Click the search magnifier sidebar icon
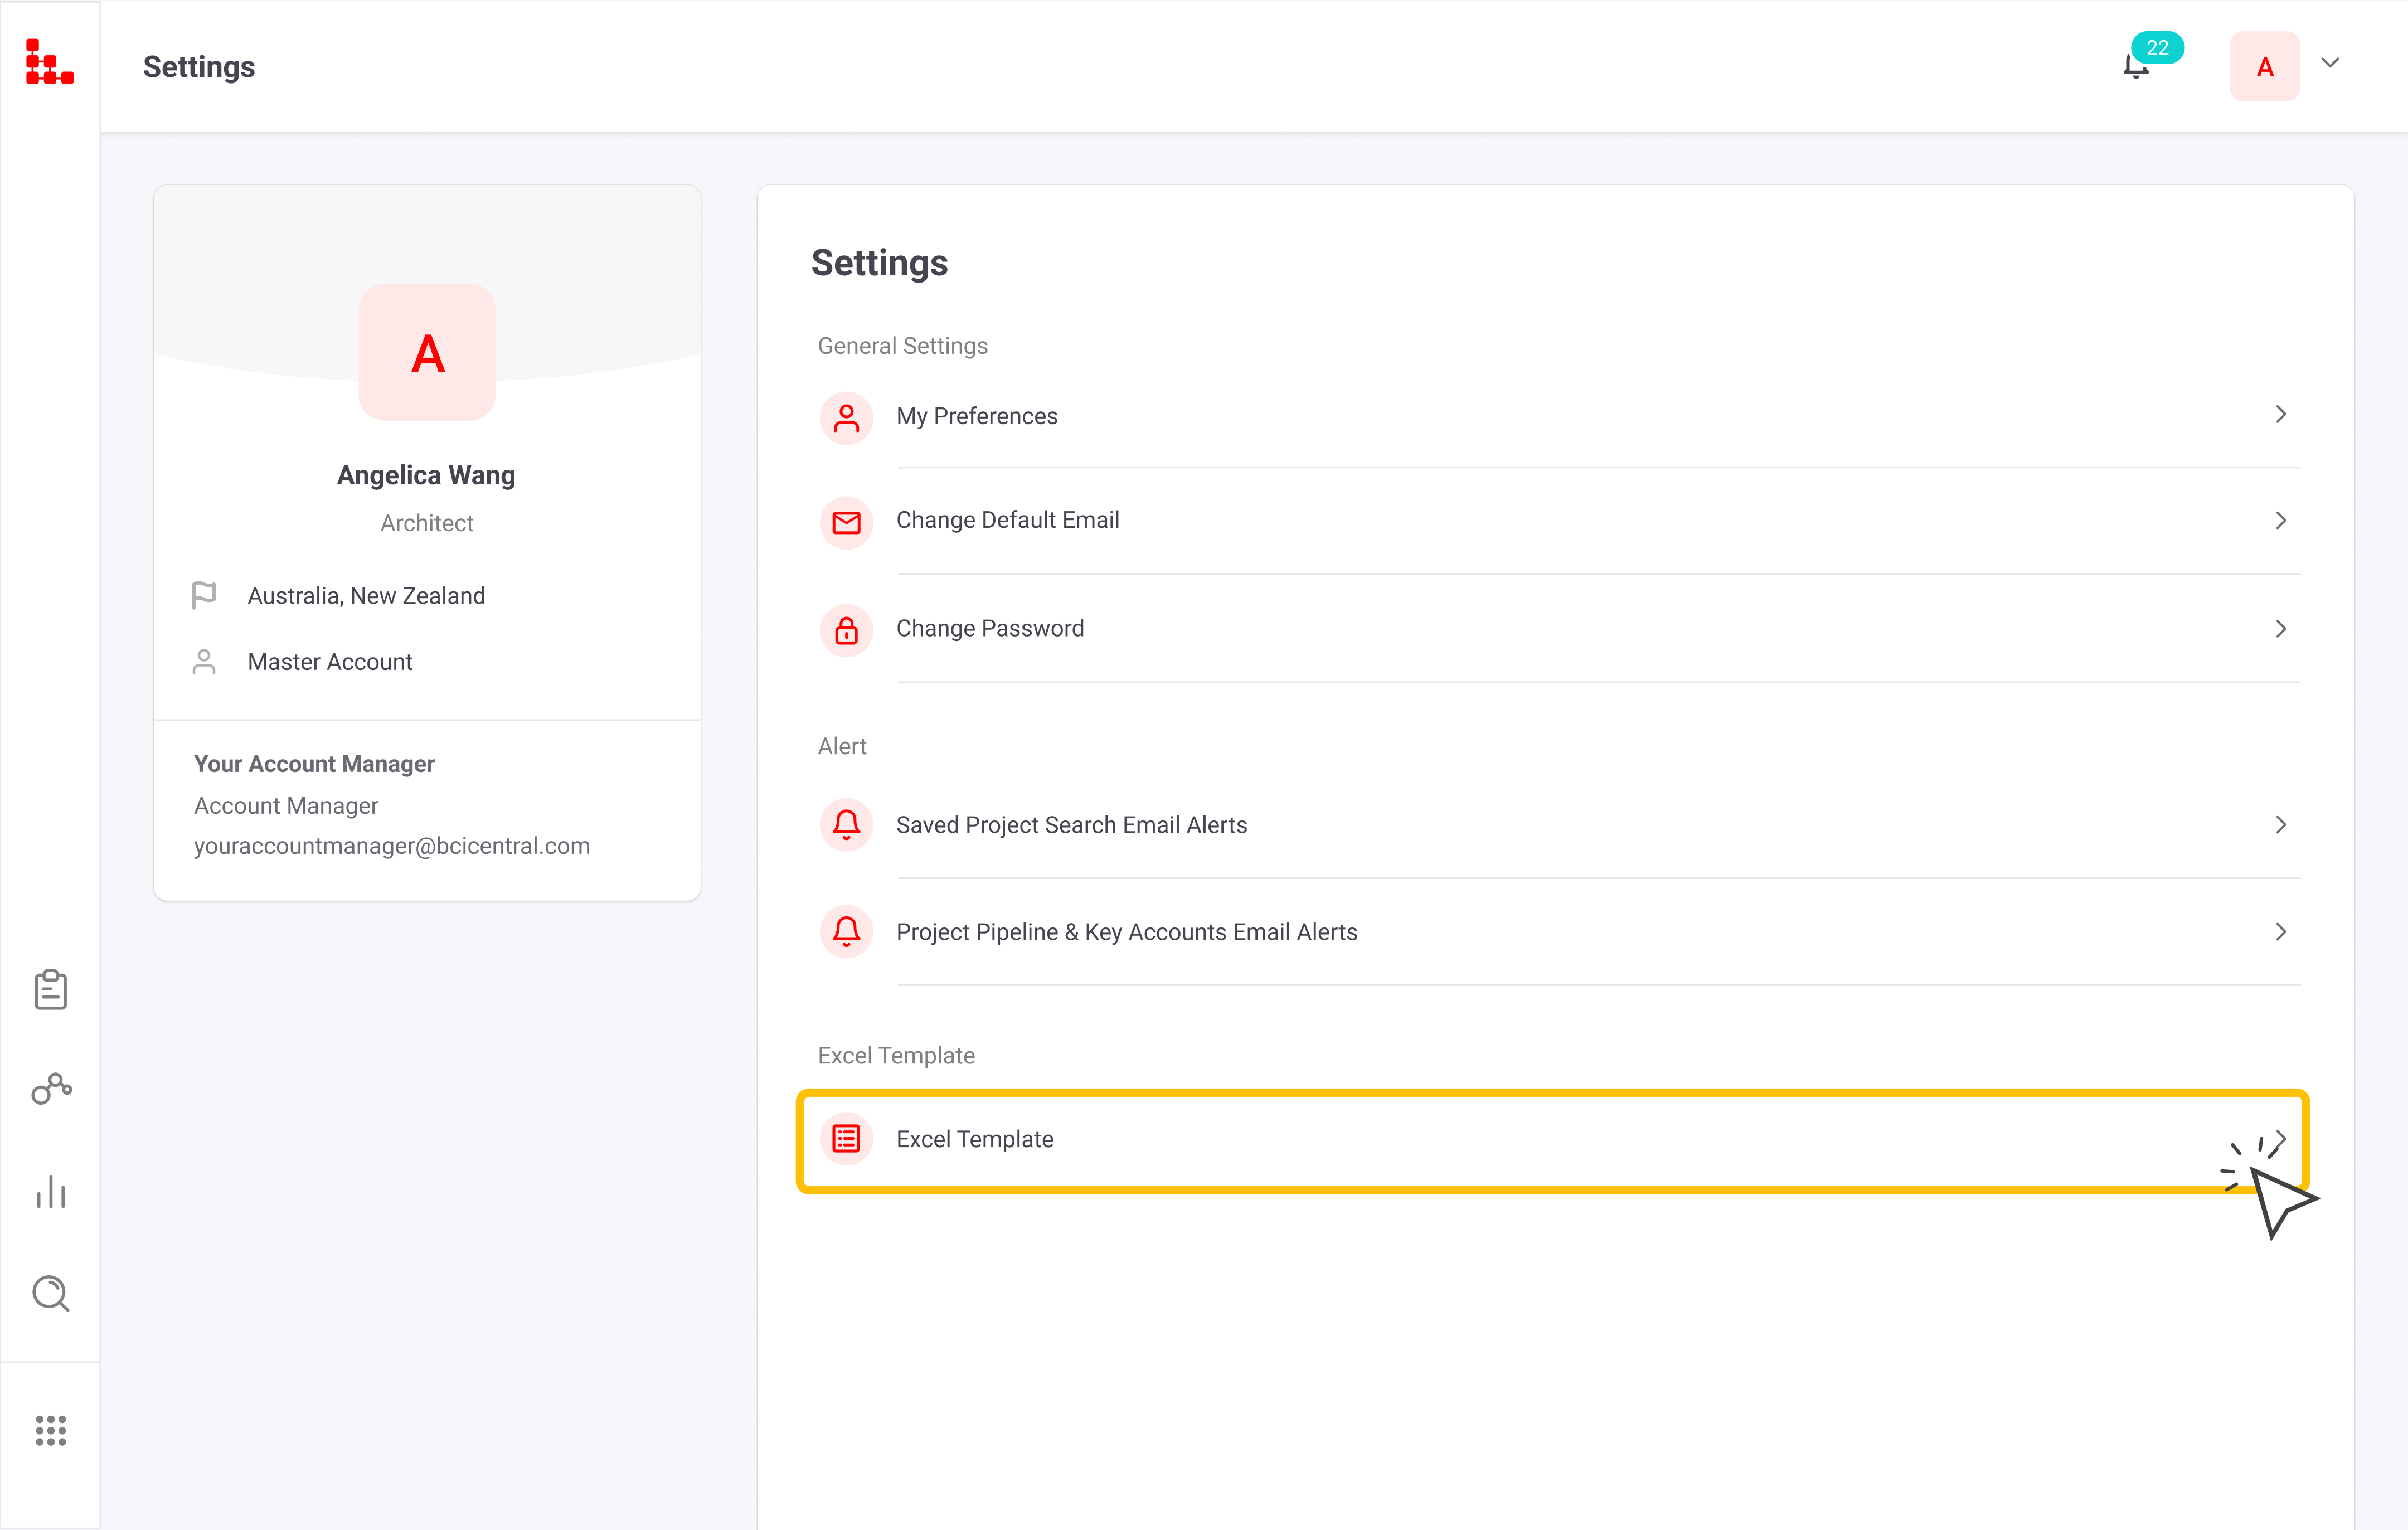This screenshot has height=1530, width=2408. 51,1293
